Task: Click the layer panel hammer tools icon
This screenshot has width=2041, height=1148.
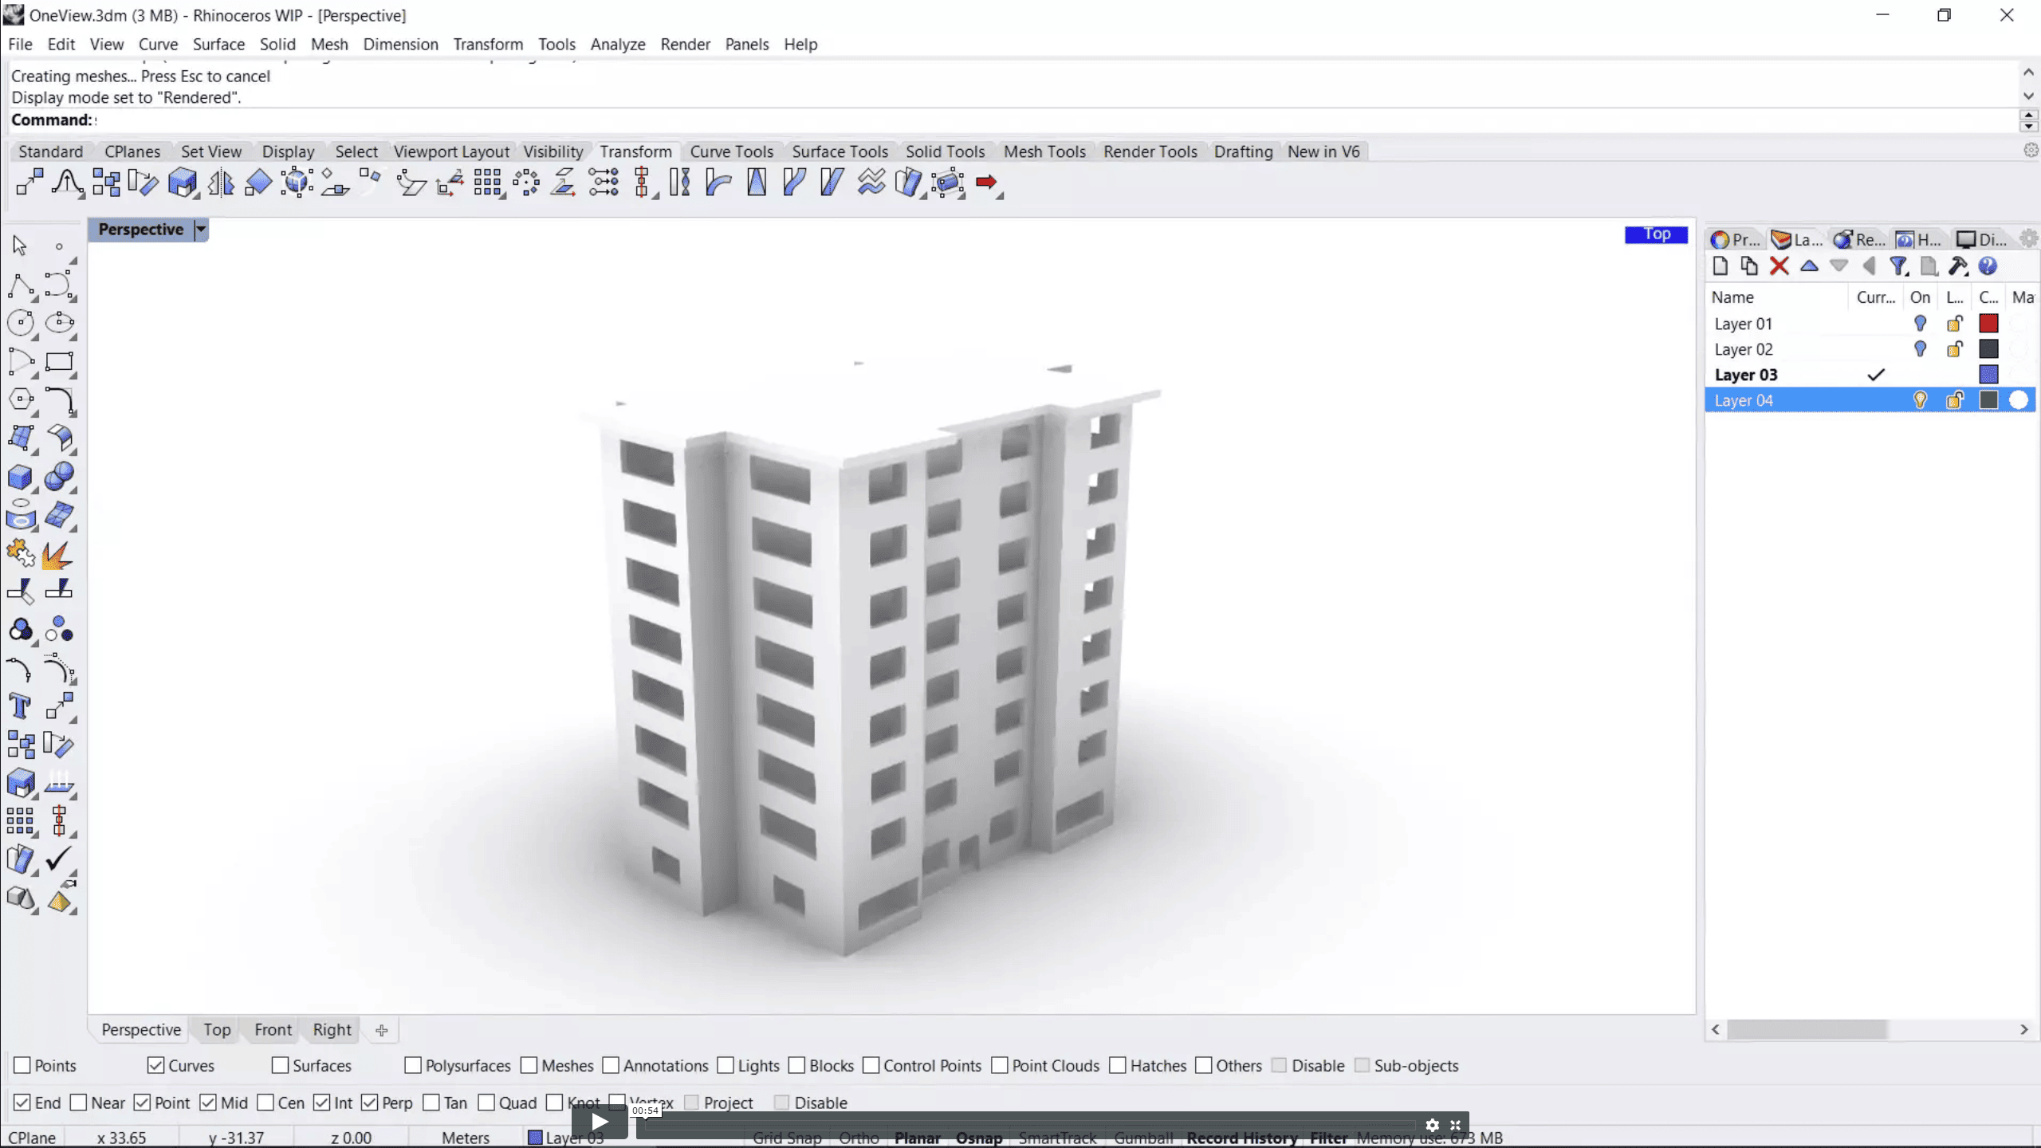Action: [x=1958, y=266]
